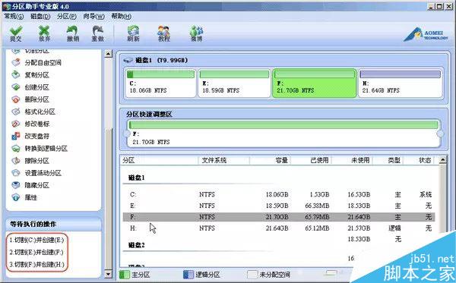Open 属性 (Properties) in the sidebar
Image resolution: width=456 pixels, height=283 pixels.
coord(24,197)
